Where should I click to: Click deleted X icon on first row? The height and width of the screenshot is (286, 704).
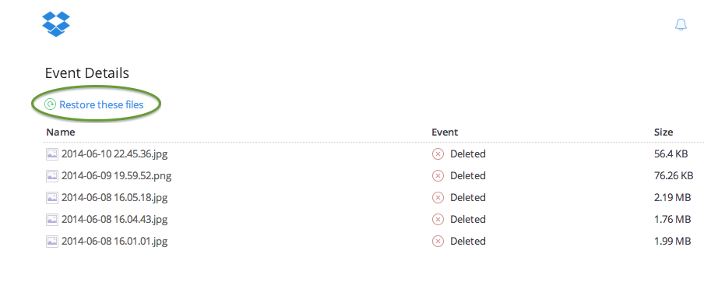pyautogui.click(x=438, y=154)
